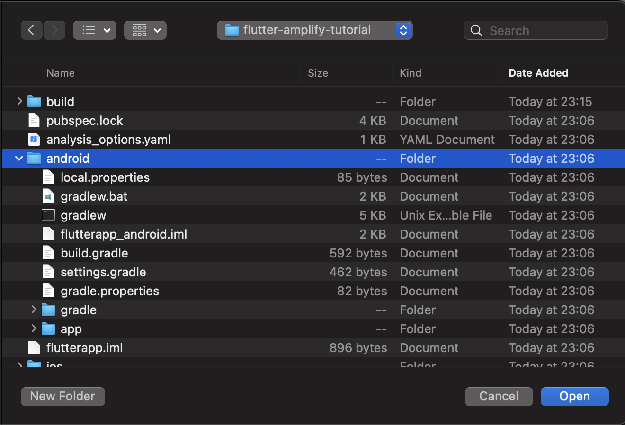
Task: Select the gradlew file name
Action: point(83,215)
